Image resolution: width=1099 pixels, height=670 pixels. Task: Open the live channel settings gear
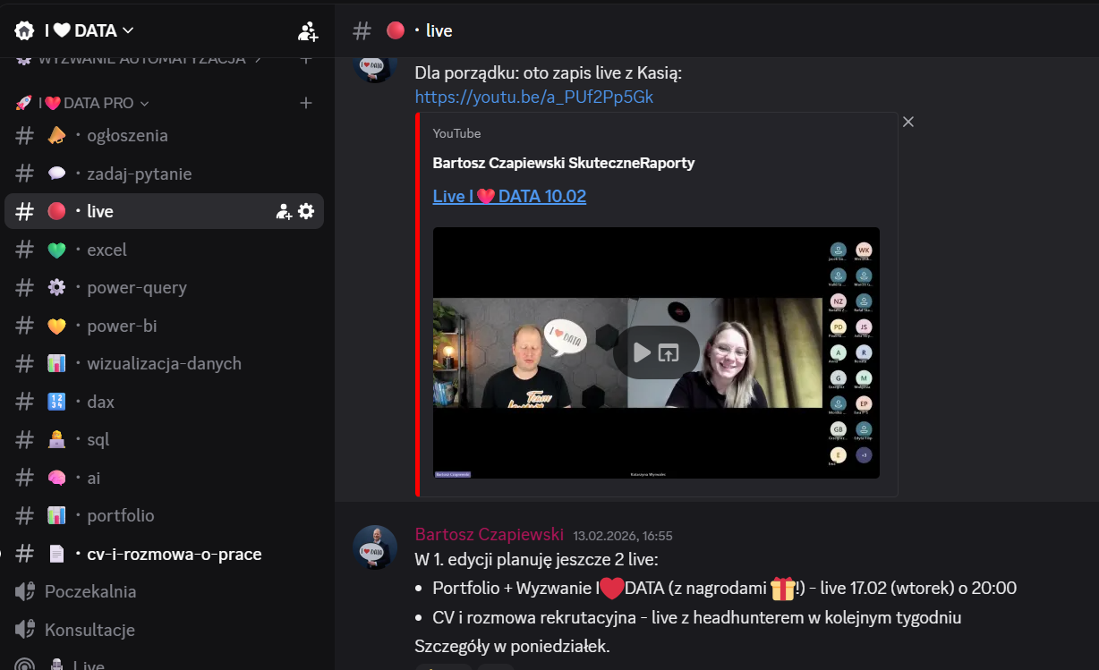pos(306,211)
